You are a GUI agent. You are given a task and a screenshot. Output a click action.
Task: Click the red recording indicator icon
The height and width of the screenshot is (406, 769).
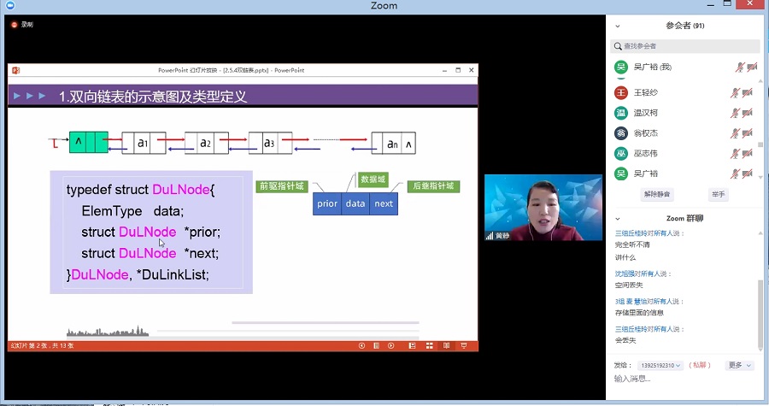pyautogui.click(x=14, y=25)
